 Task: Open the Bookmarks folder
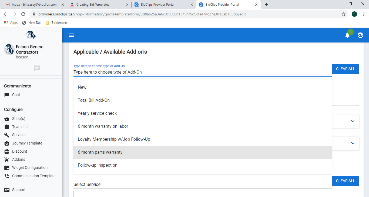(x=56, y=23)
